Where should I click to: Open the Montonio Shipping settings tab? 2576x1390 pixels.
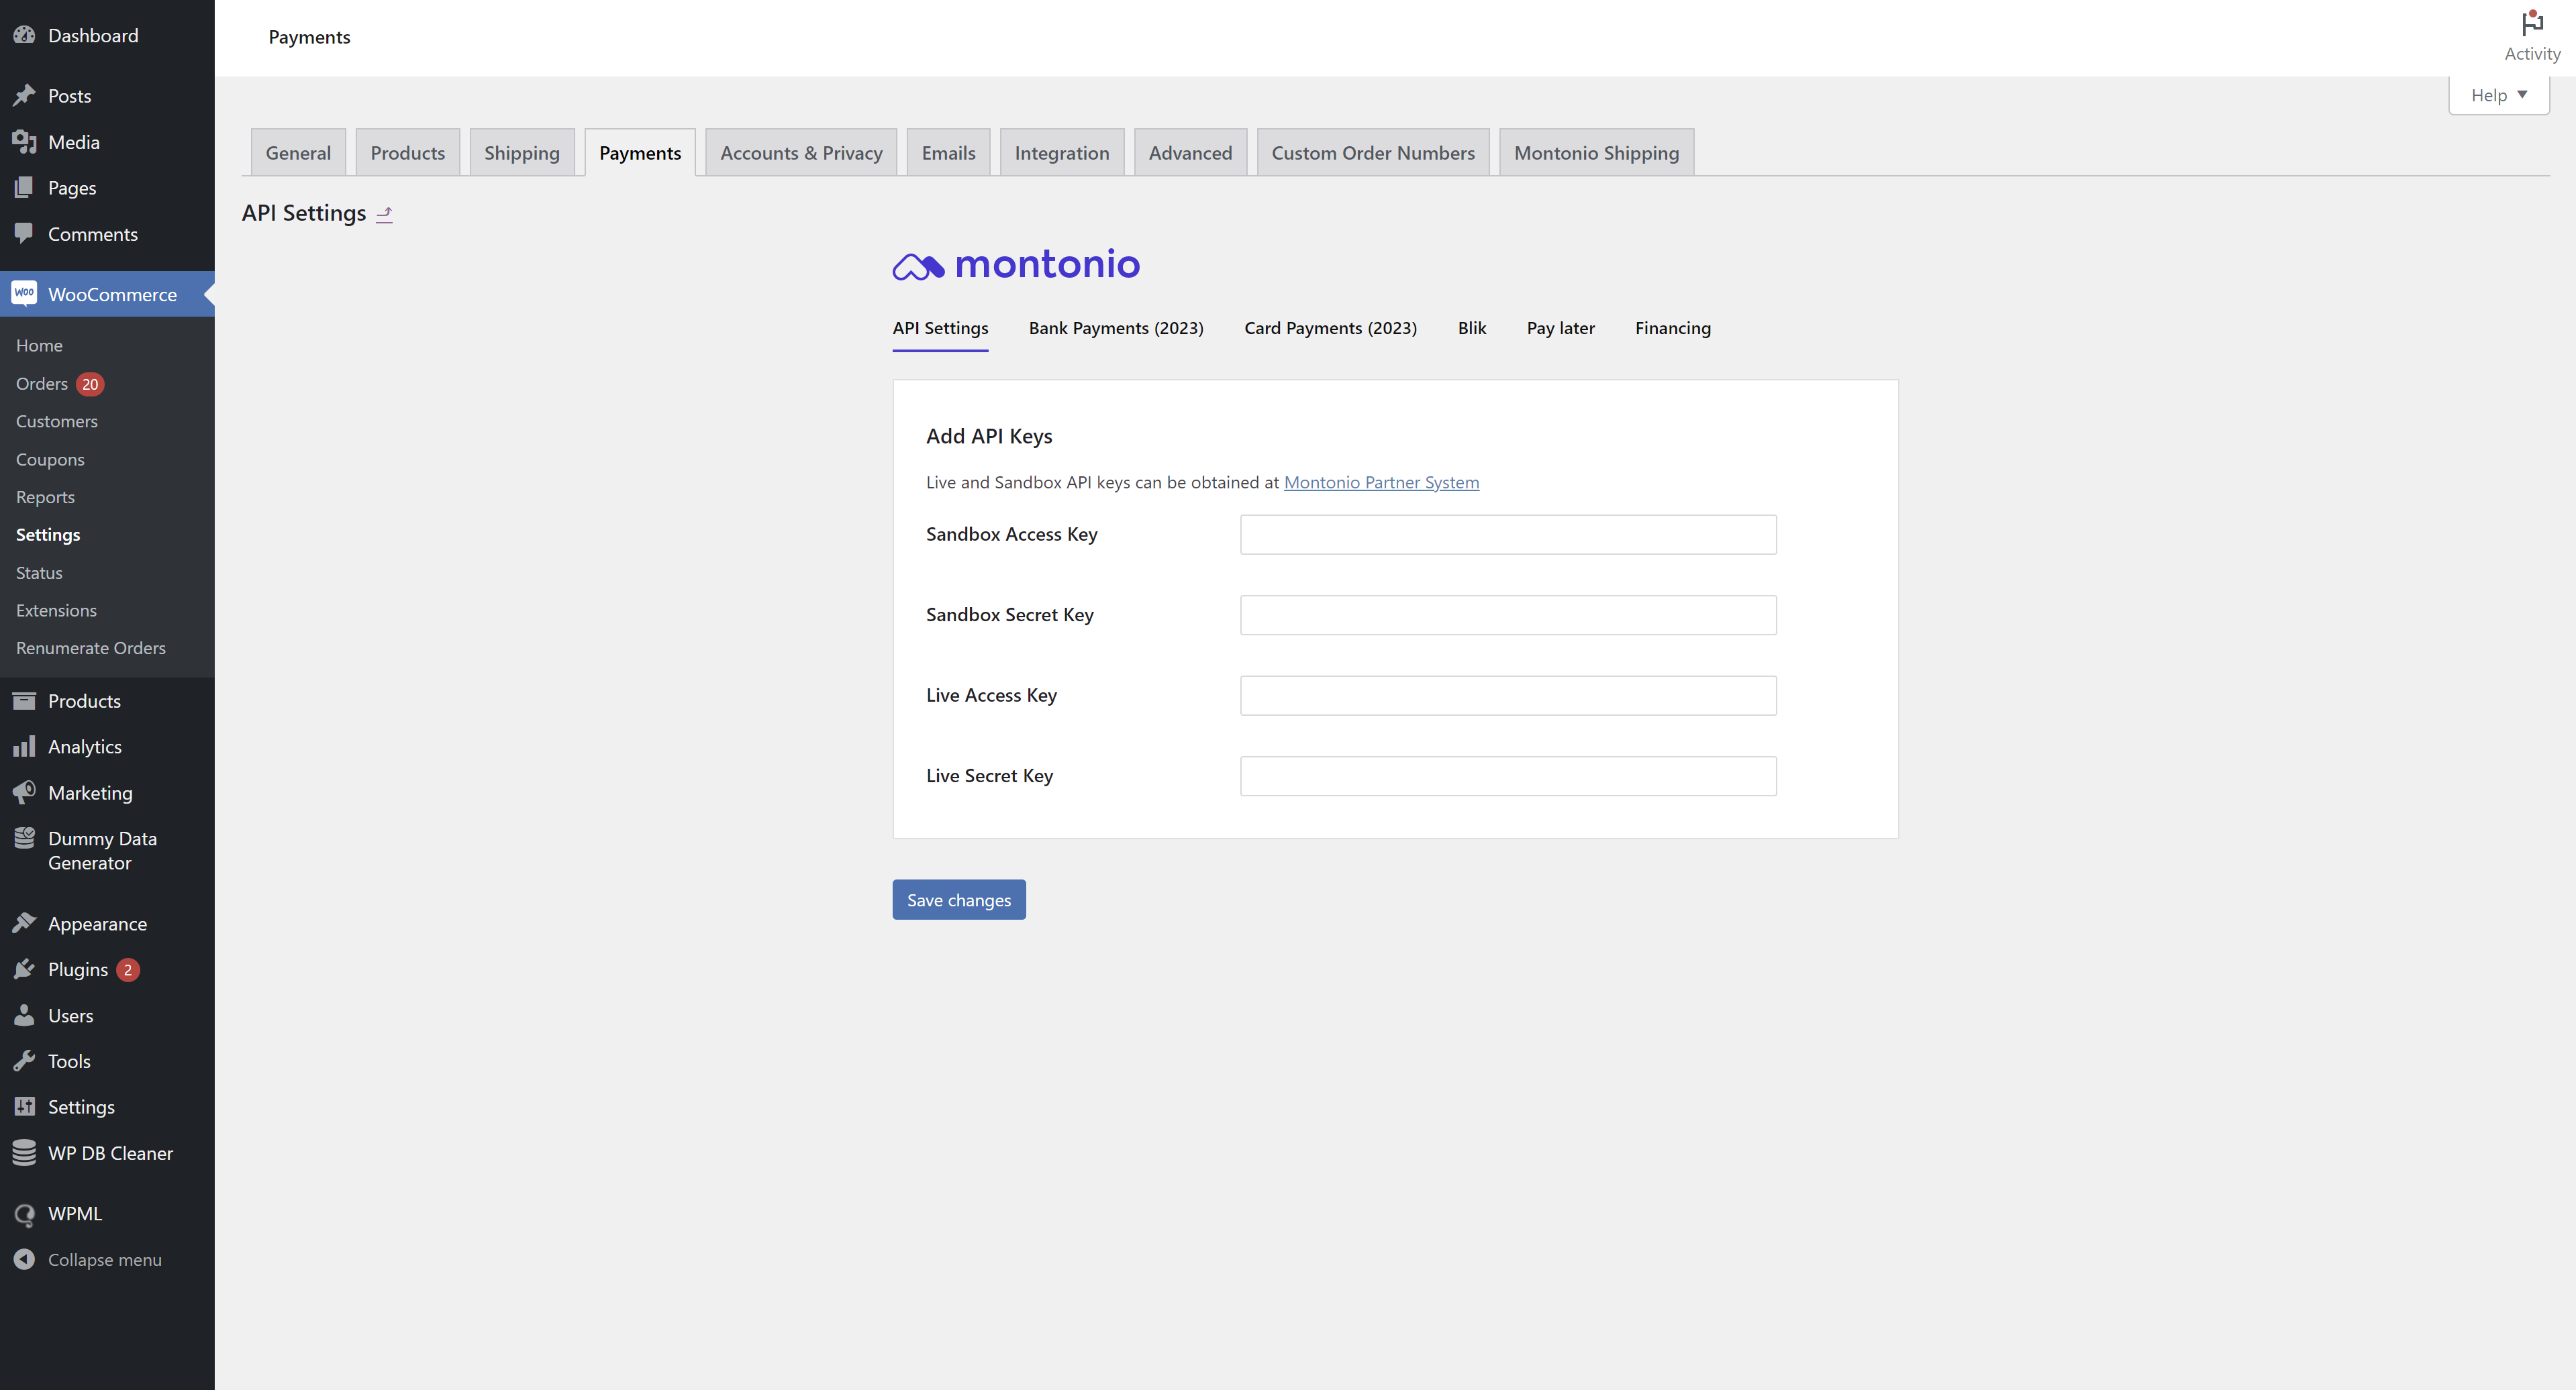point(1596,153)
